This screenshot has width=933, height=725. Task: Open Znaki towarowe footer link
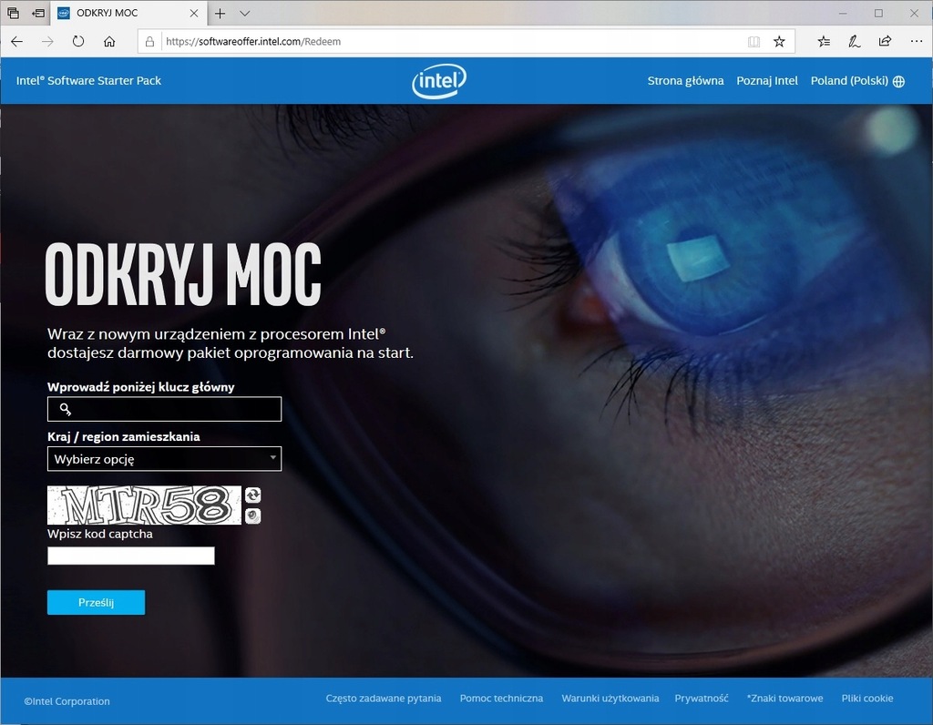[x=784, y=699]
